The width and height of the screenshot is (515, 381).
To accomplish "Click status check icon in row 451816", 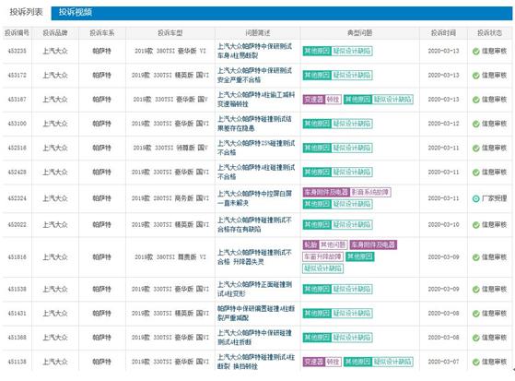I will (x=476, y=257).
